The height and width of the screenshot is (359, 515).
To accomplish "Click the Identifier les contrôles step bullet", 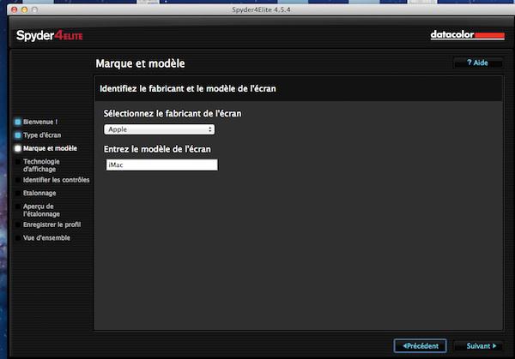I will pos(17,180).
